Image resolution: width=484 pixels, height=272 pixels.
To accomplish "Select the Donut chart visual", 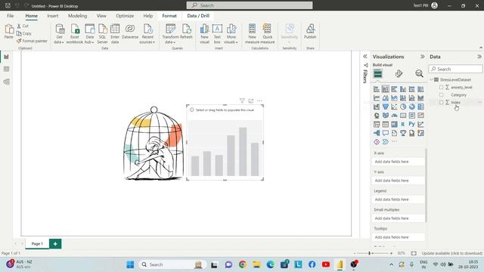I will pos(411,107).
